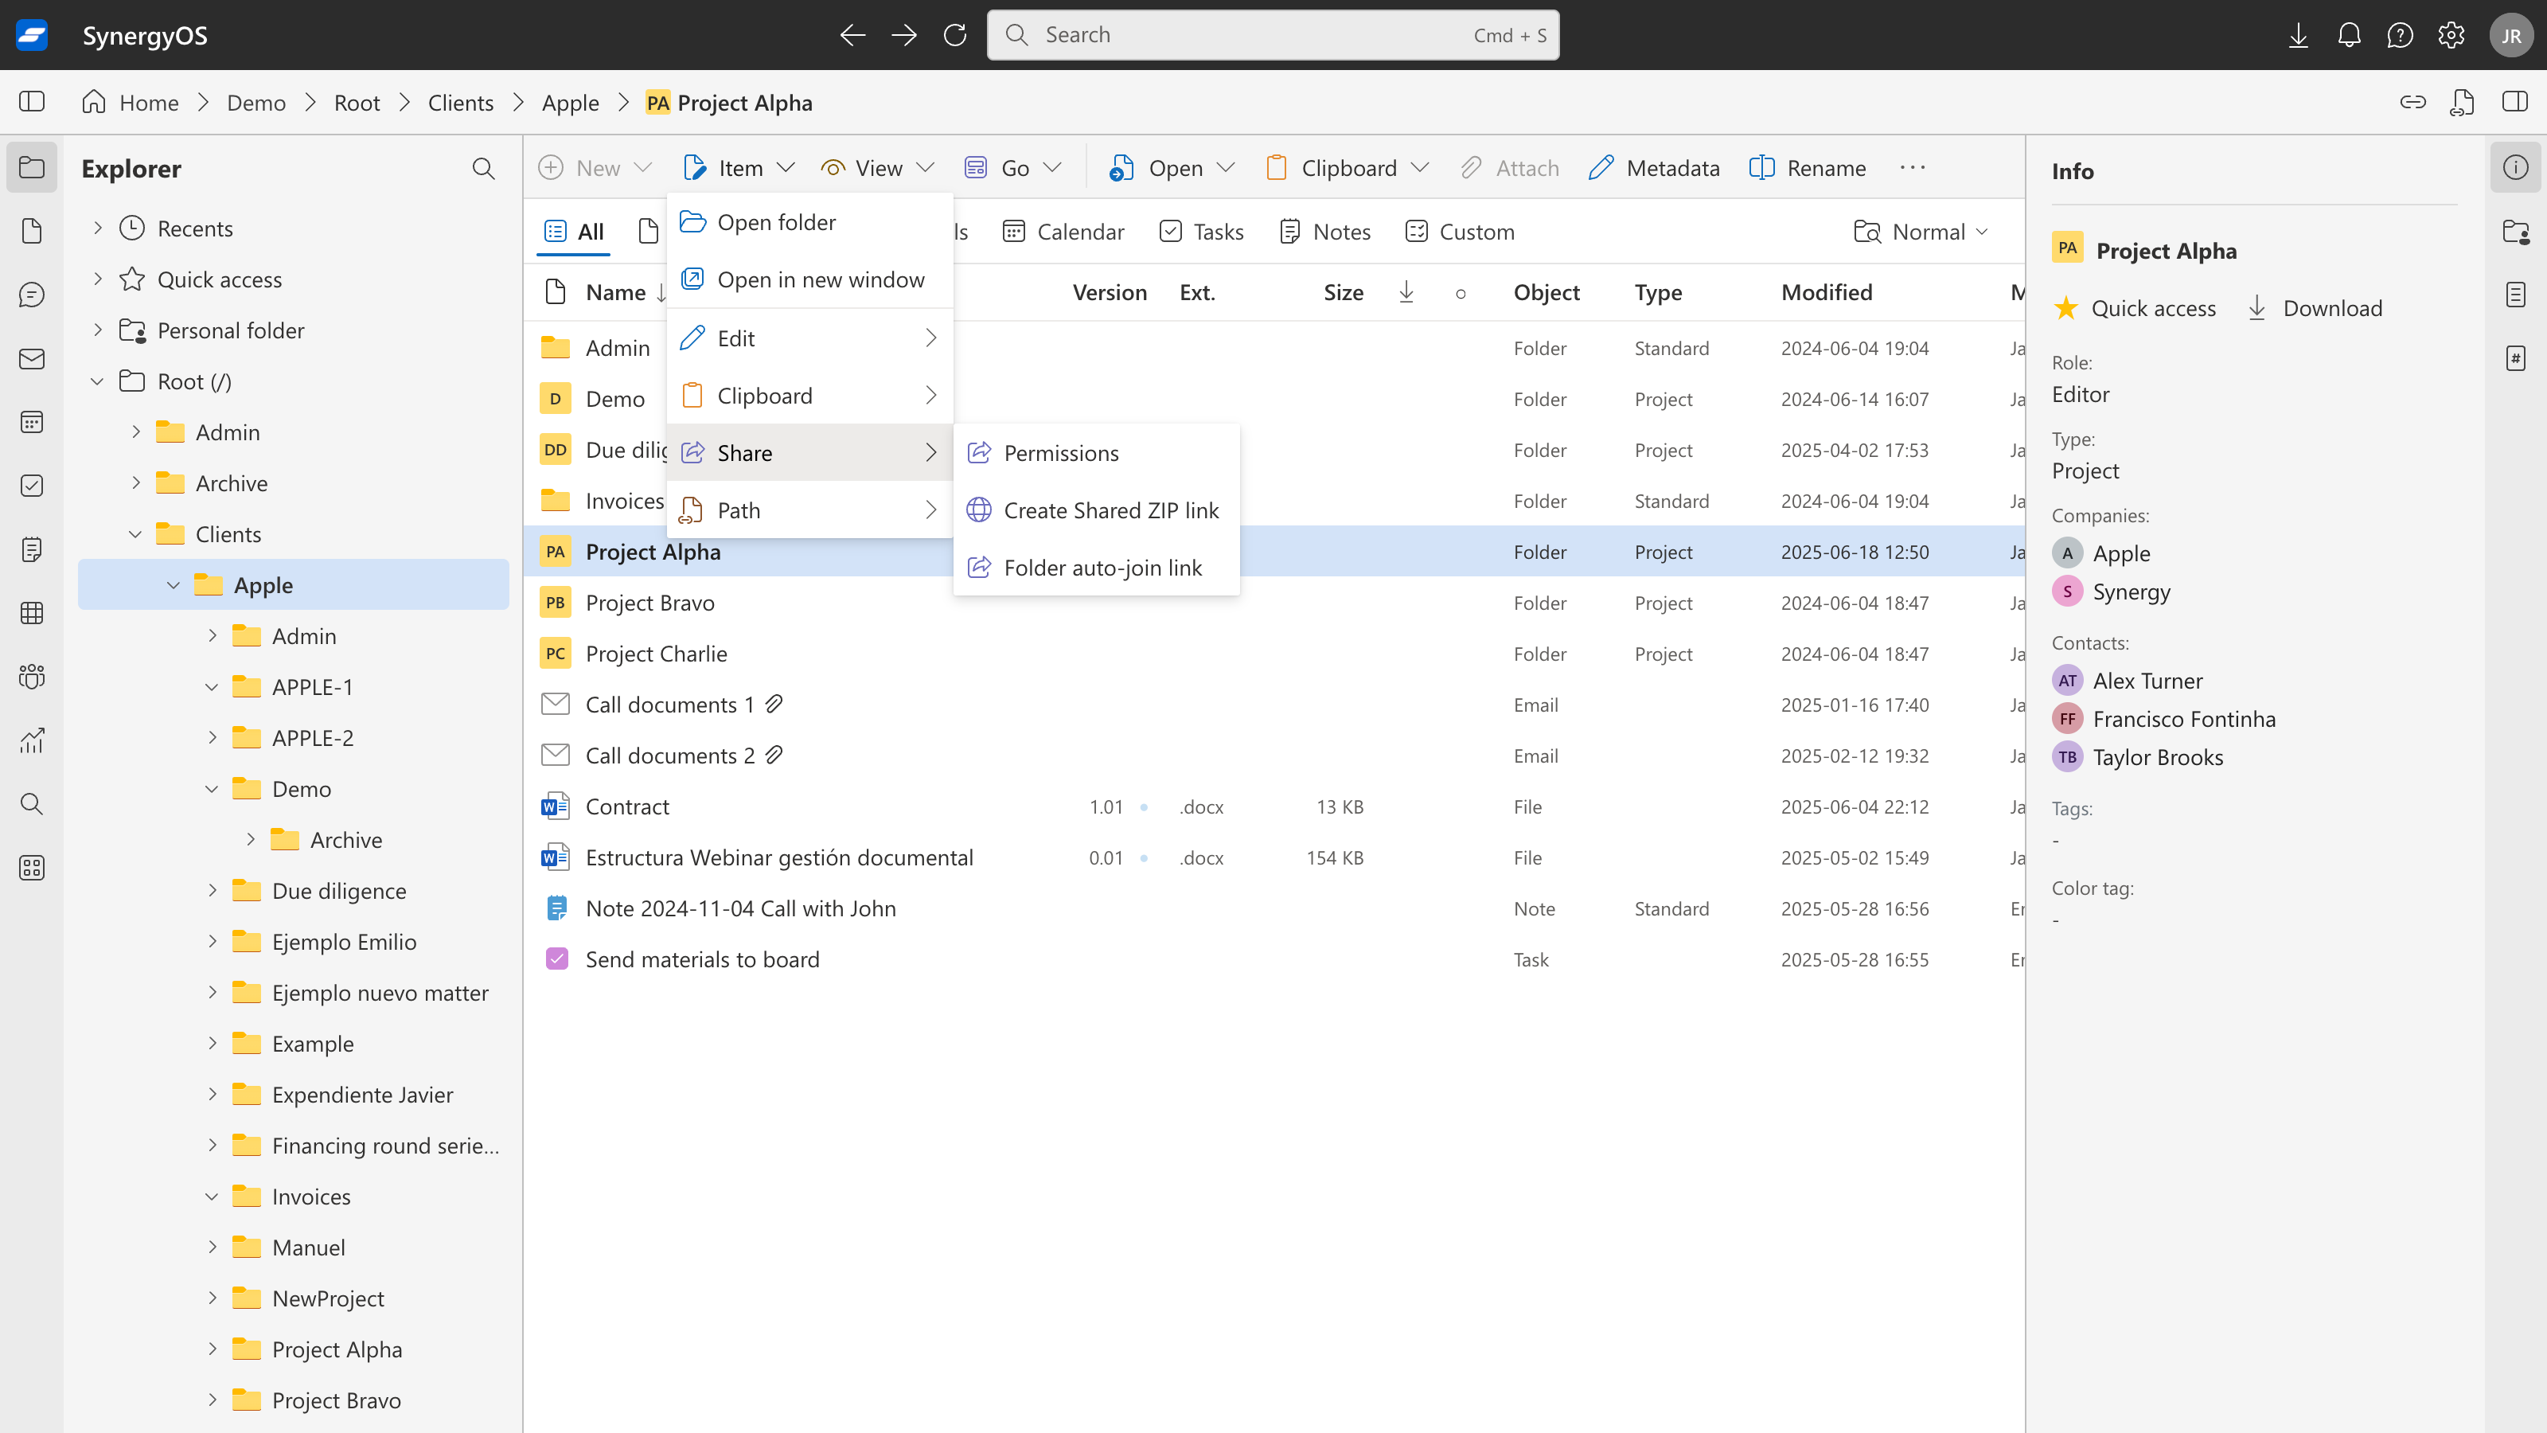Open the Info panel icon
The width and height of the screenshot is (2547, 1433).
(x=2515, y=168)
